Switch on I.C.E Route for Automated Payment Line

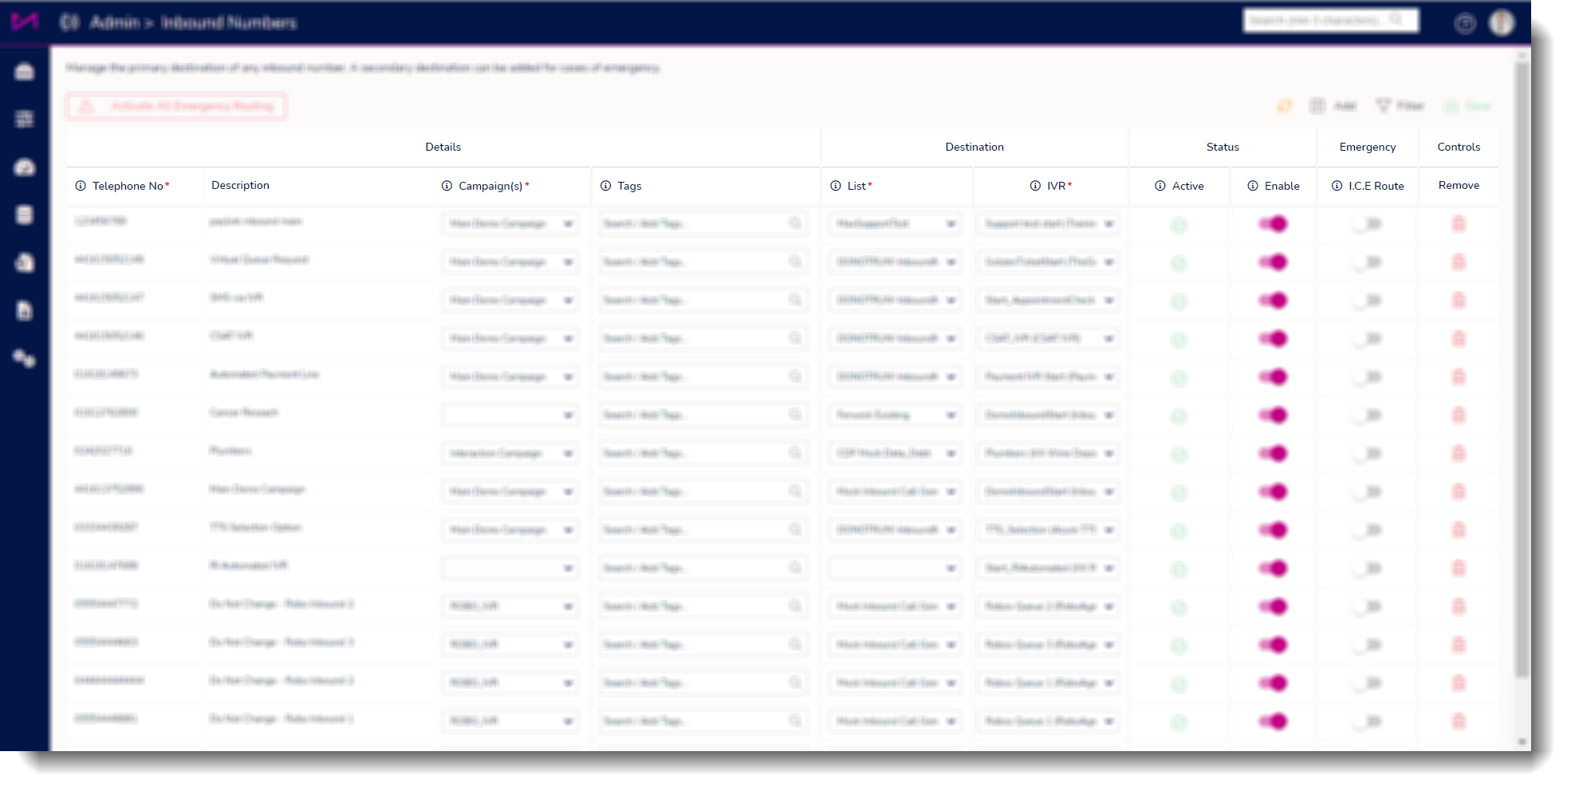pyautogui.click(x=1367, y=377)
